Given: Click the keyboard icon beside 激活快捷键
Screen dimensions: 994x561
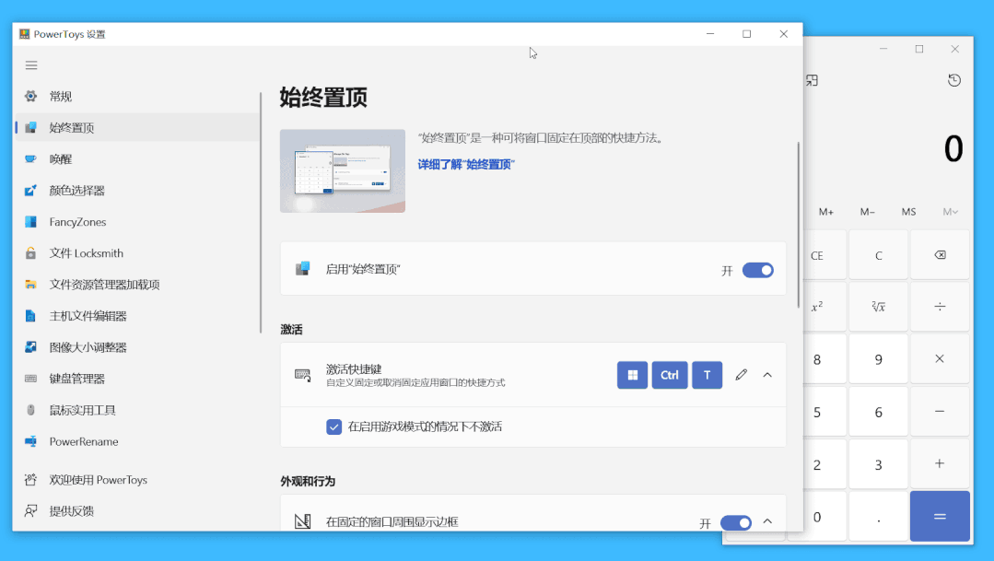Looking at the screenshot, I should pyautogui.click(x=302, y=375).
